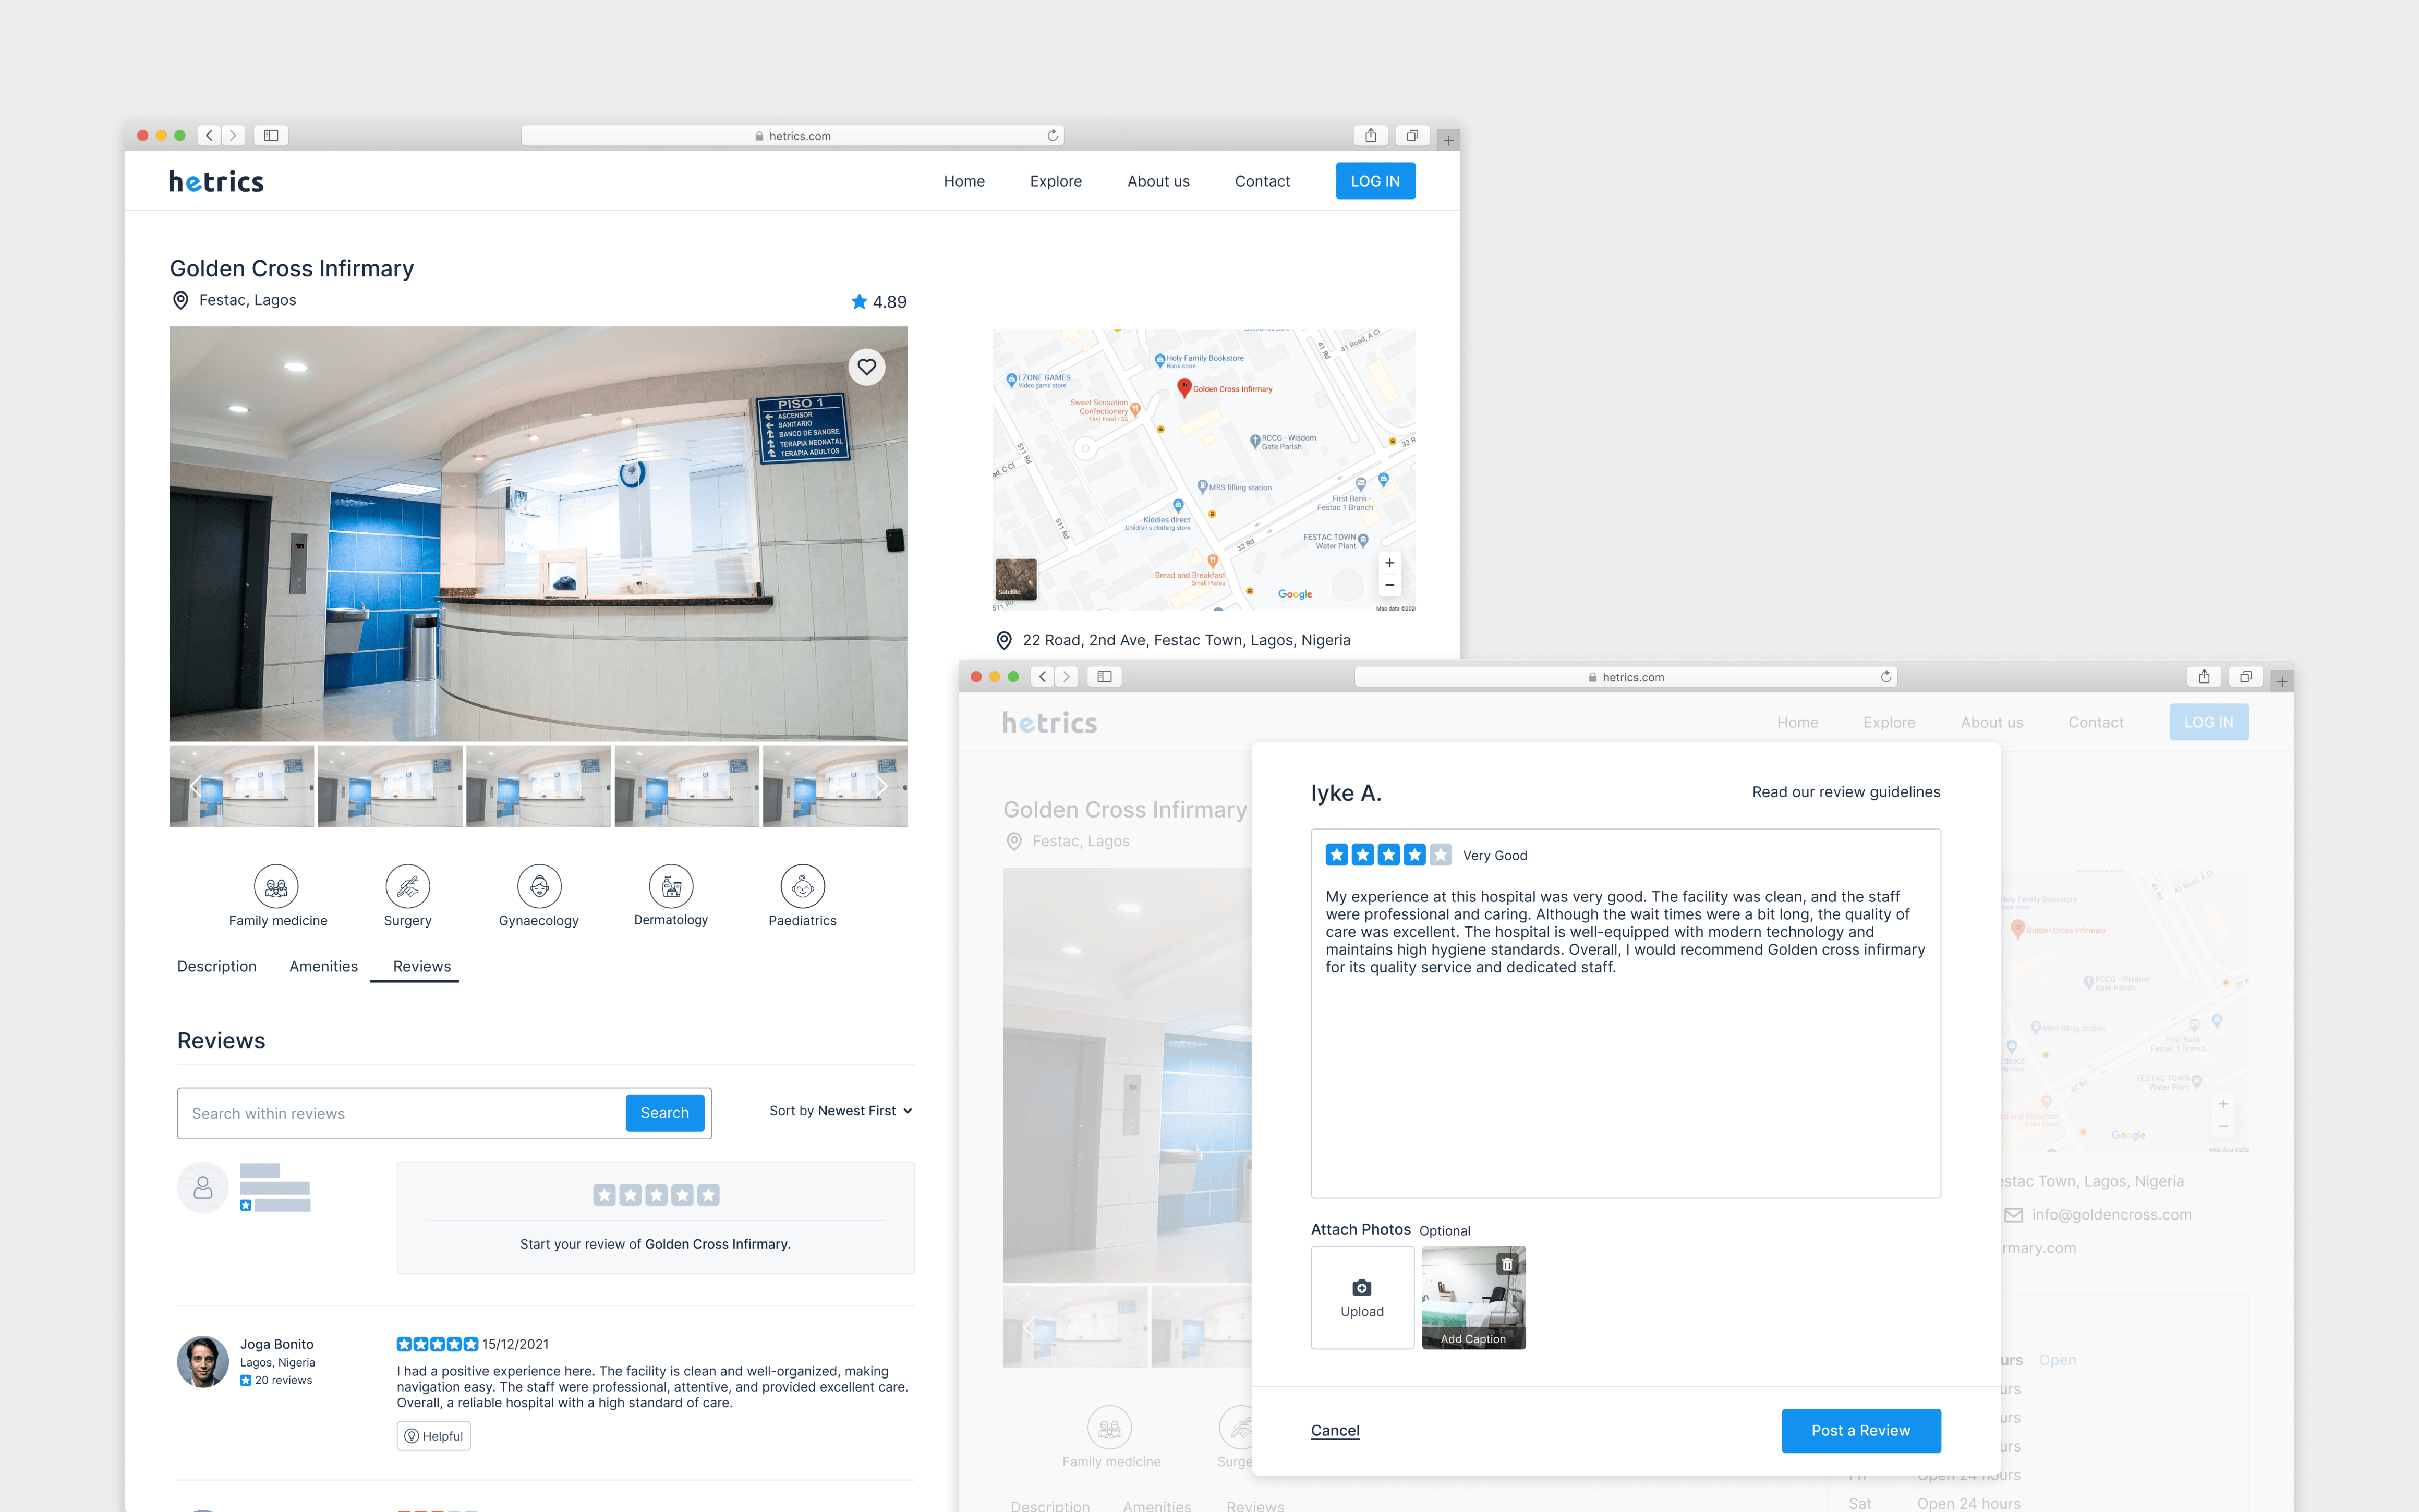Open the Description tab

(x=217, y=966)
